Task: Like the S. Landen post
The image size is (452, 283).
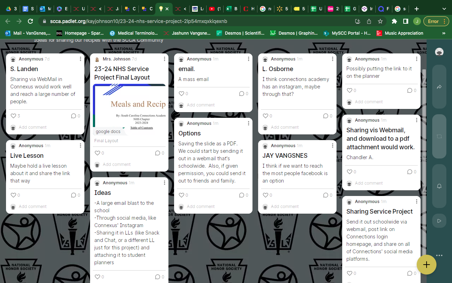Action: [x=13, y=116]
